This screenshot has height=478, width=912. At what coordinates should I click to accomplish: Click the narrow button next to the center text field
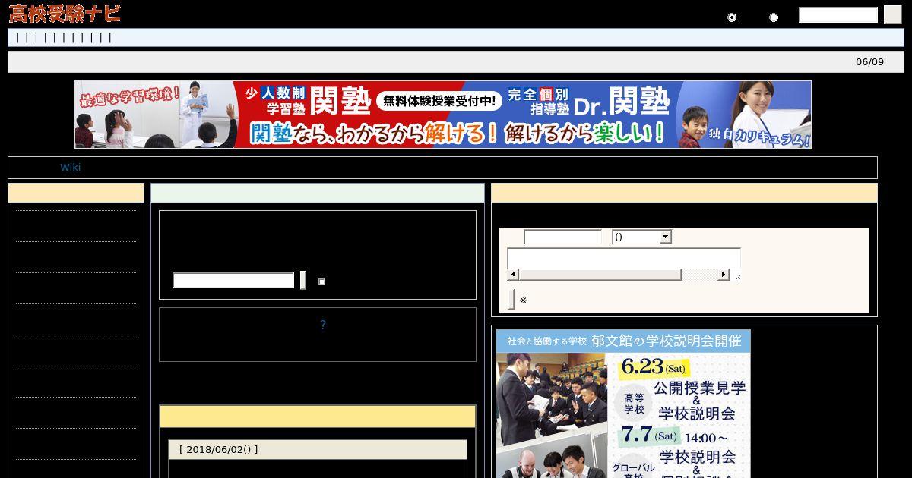click(x=303, y=280)
